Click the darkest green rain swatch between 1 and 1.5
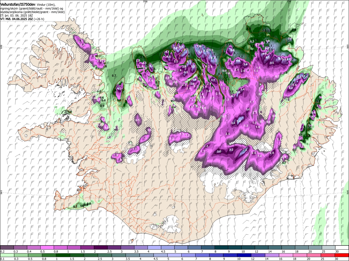This screenshot has height=261, width=349. (63, 255)
